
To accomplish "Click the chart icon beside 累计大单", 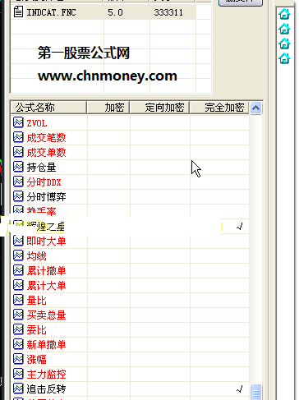I will (x=18, y=285).
